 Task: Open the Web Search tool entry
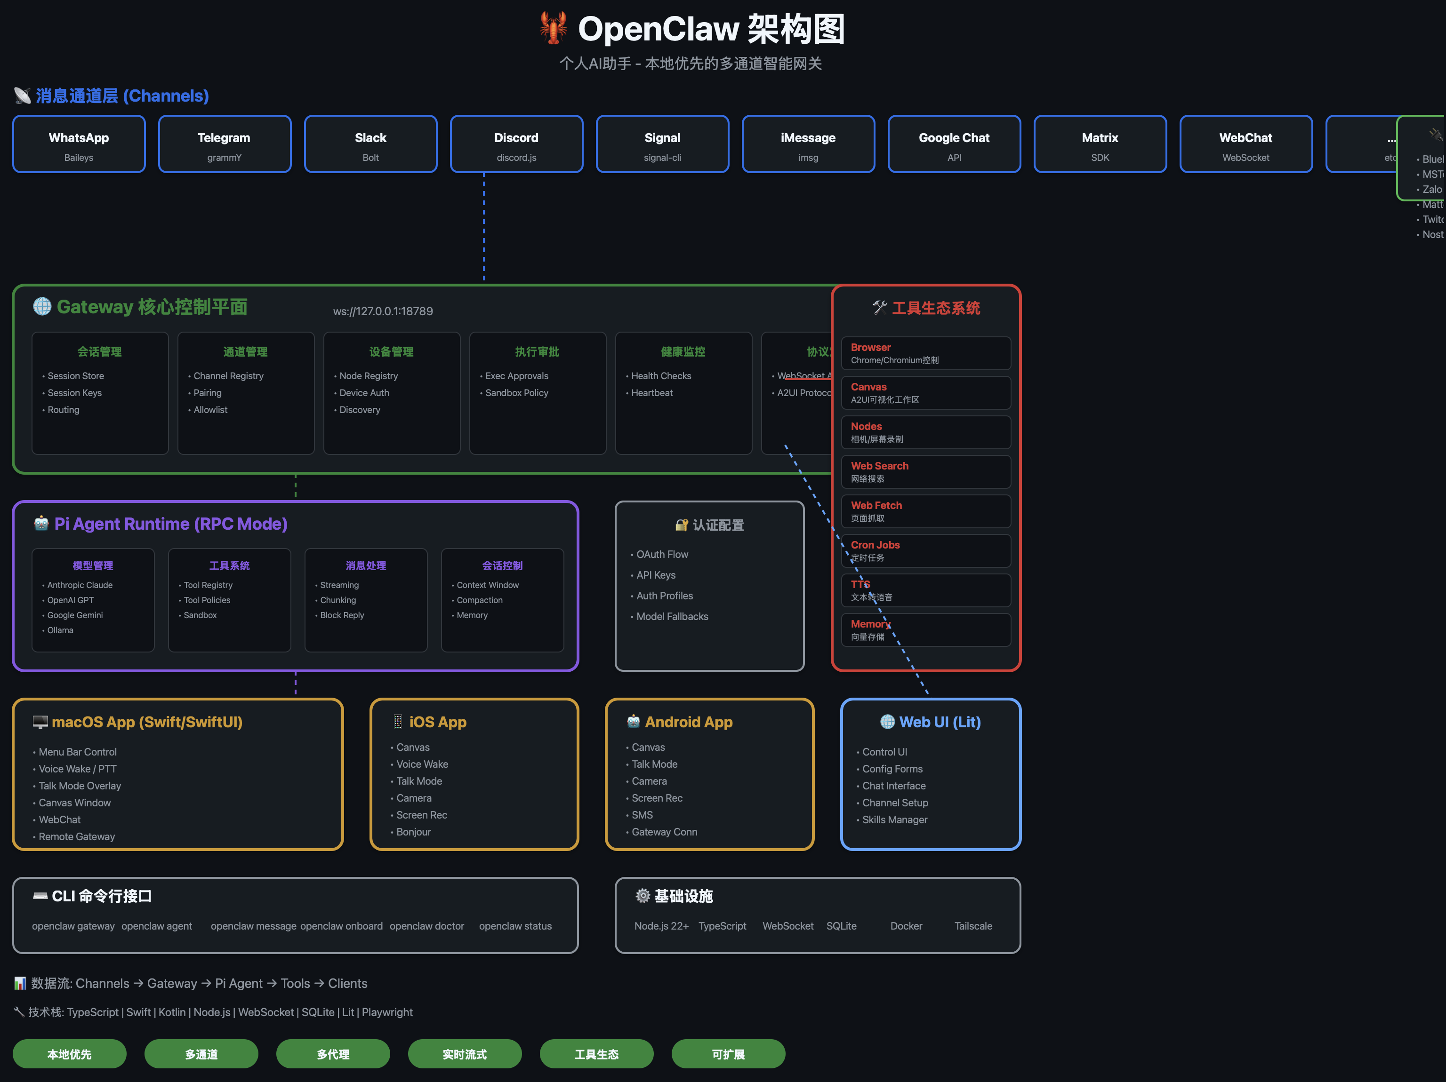[x=926, y=472]
